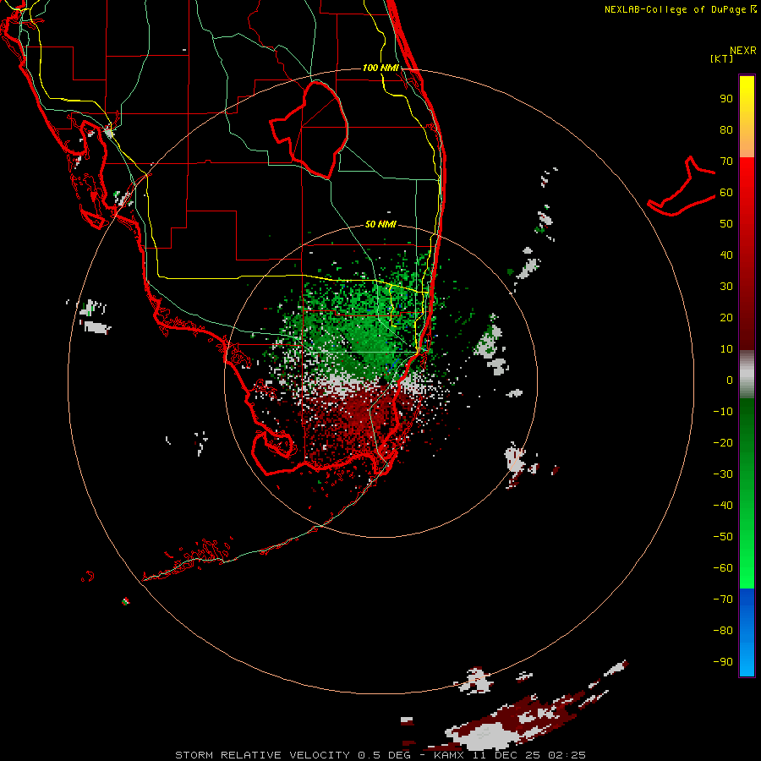Click the 0 value on the velocity scale

[730, 380]
